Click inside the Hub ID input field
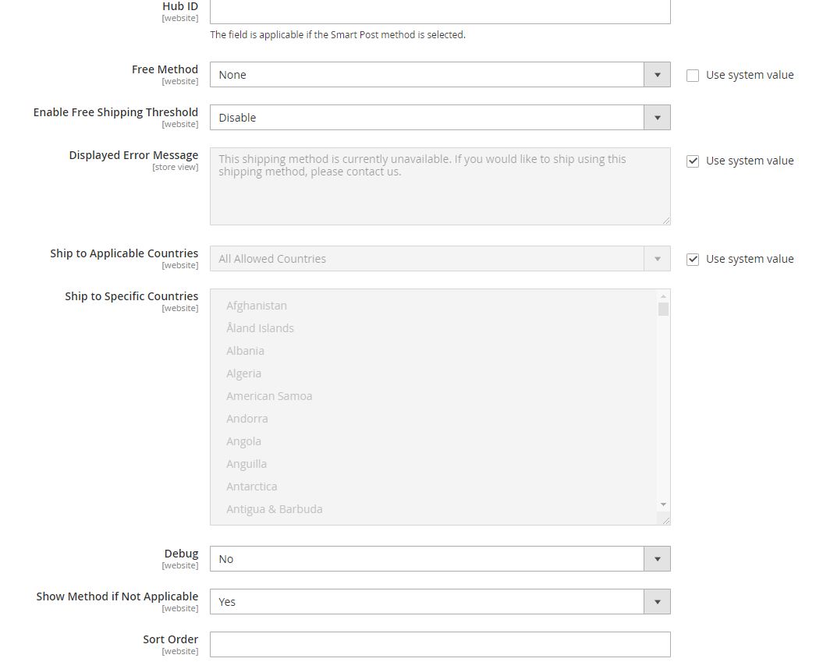The image size is (816, 669). [439, 12]
